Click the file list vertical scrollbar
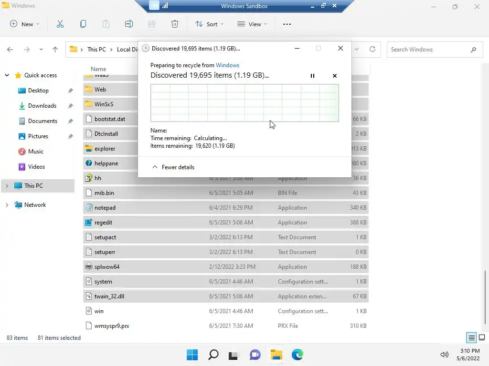Image resolution: width=489 pixels, height=366 pixels. tap(485, 297)
